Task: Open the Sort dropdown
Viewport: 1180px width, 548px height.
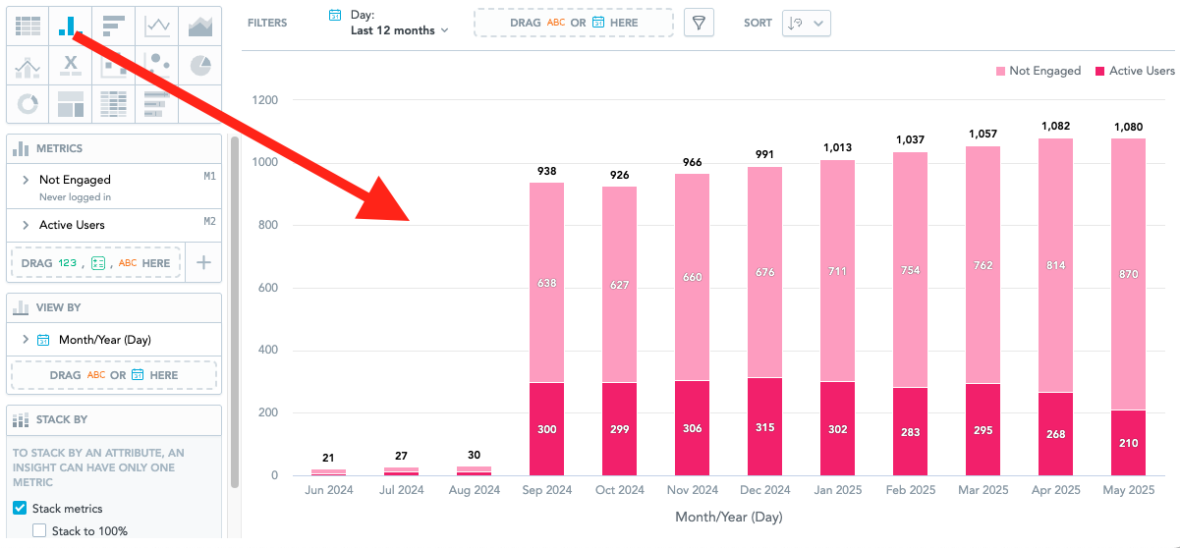Action: pos(807,24)
